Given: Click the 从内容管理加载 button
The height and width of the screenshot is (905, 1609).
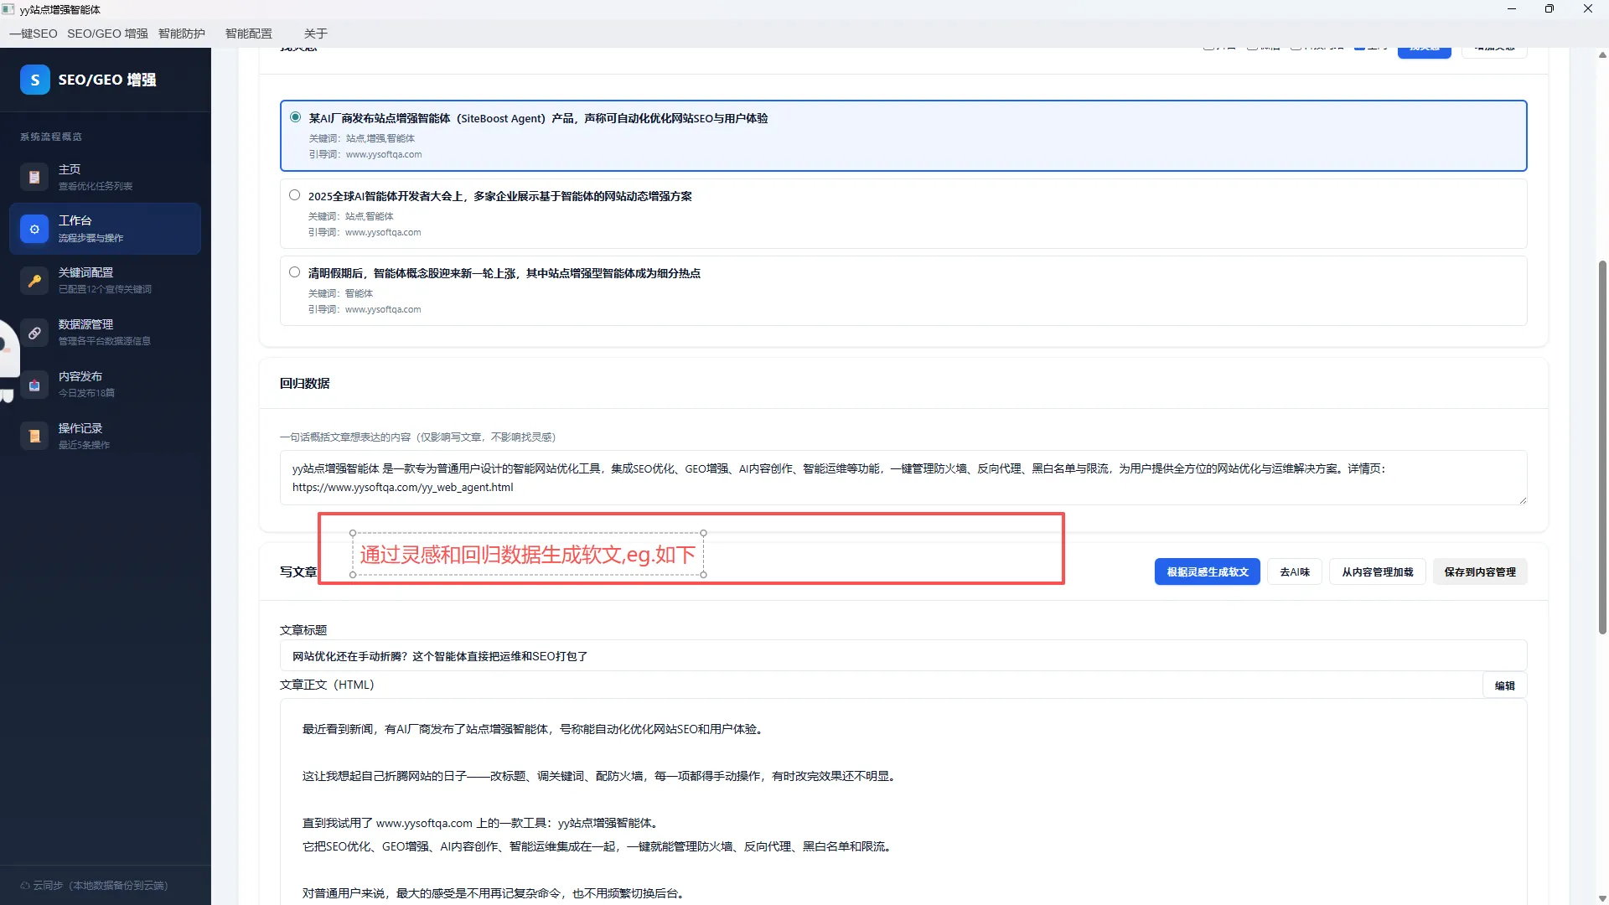Looking at the screenshot, I should pos(1377,571).
